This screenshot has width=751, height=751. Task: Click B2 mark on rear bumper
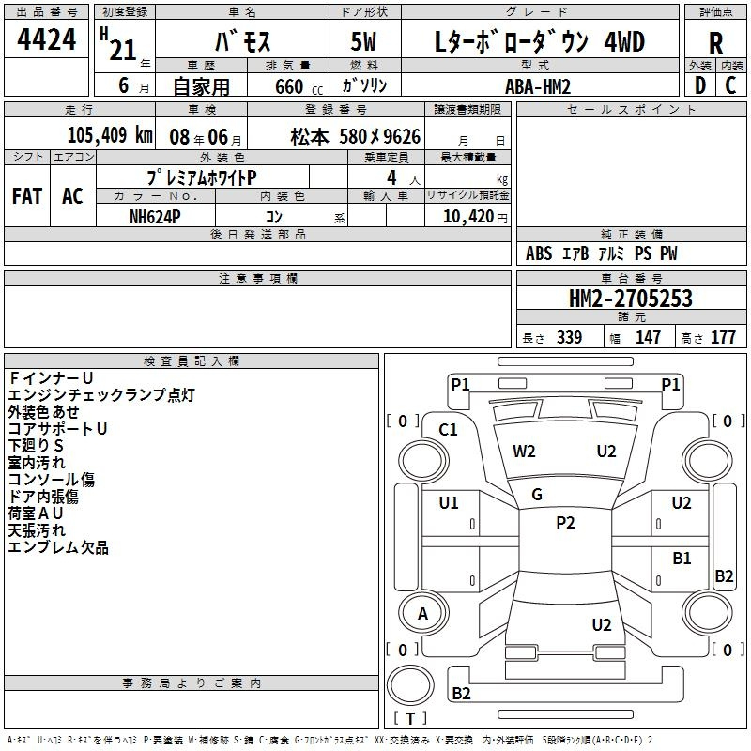pyautogui.click(x=461, y=693)
